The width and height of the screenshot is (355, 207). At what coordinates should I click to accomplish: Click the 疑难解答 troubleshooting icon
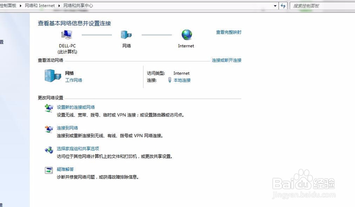[x=49, y=170]
